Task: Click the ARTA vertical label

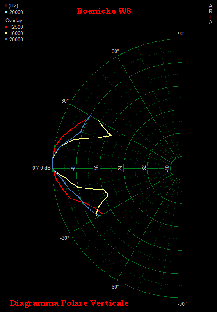Action: click(x=210, y=14)
